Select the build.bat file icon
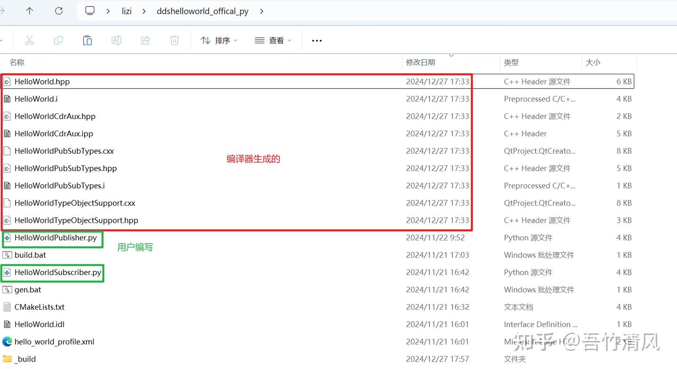This screenshot has width=677, height=369. click(x=7, y=255)
